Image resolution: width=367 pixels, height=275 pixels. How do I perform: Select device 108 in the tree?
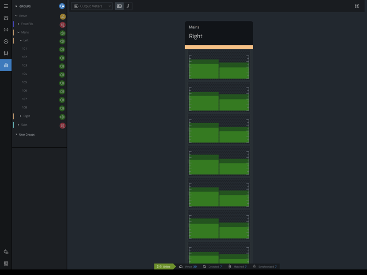[x=24, y=107]
